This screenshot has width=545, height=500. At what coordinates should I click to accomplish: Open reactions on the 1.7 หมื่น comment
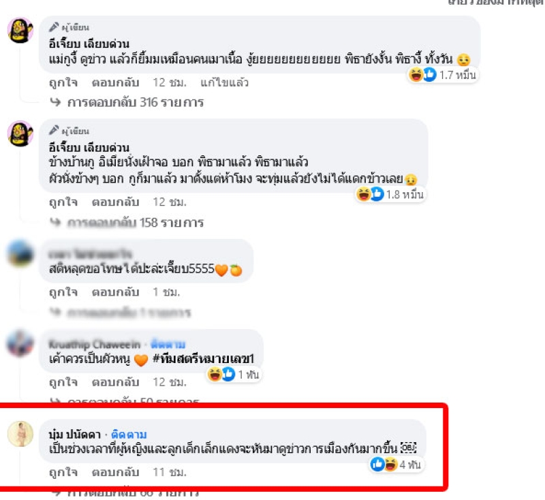pyautogui.click(x=443, y=75)
